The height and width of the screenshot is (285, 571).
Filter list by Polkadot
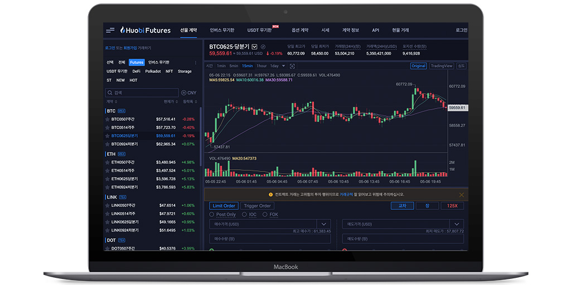(153, 71)
